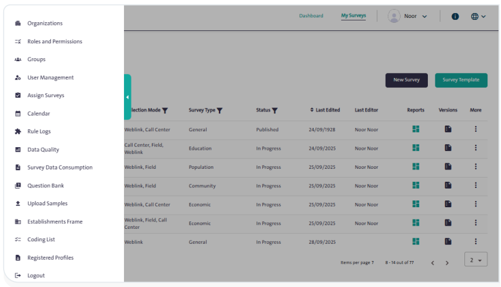Open Versions icon for the Population survey
The image size is (501, 287).
448,166
